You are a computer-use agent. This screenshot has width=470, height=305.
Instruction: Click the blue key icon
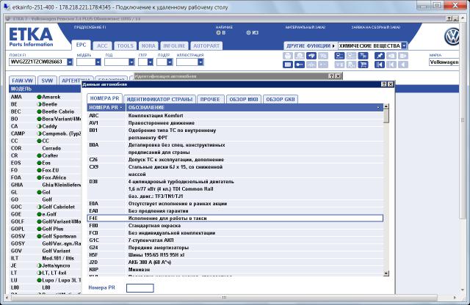coord(300,65)
